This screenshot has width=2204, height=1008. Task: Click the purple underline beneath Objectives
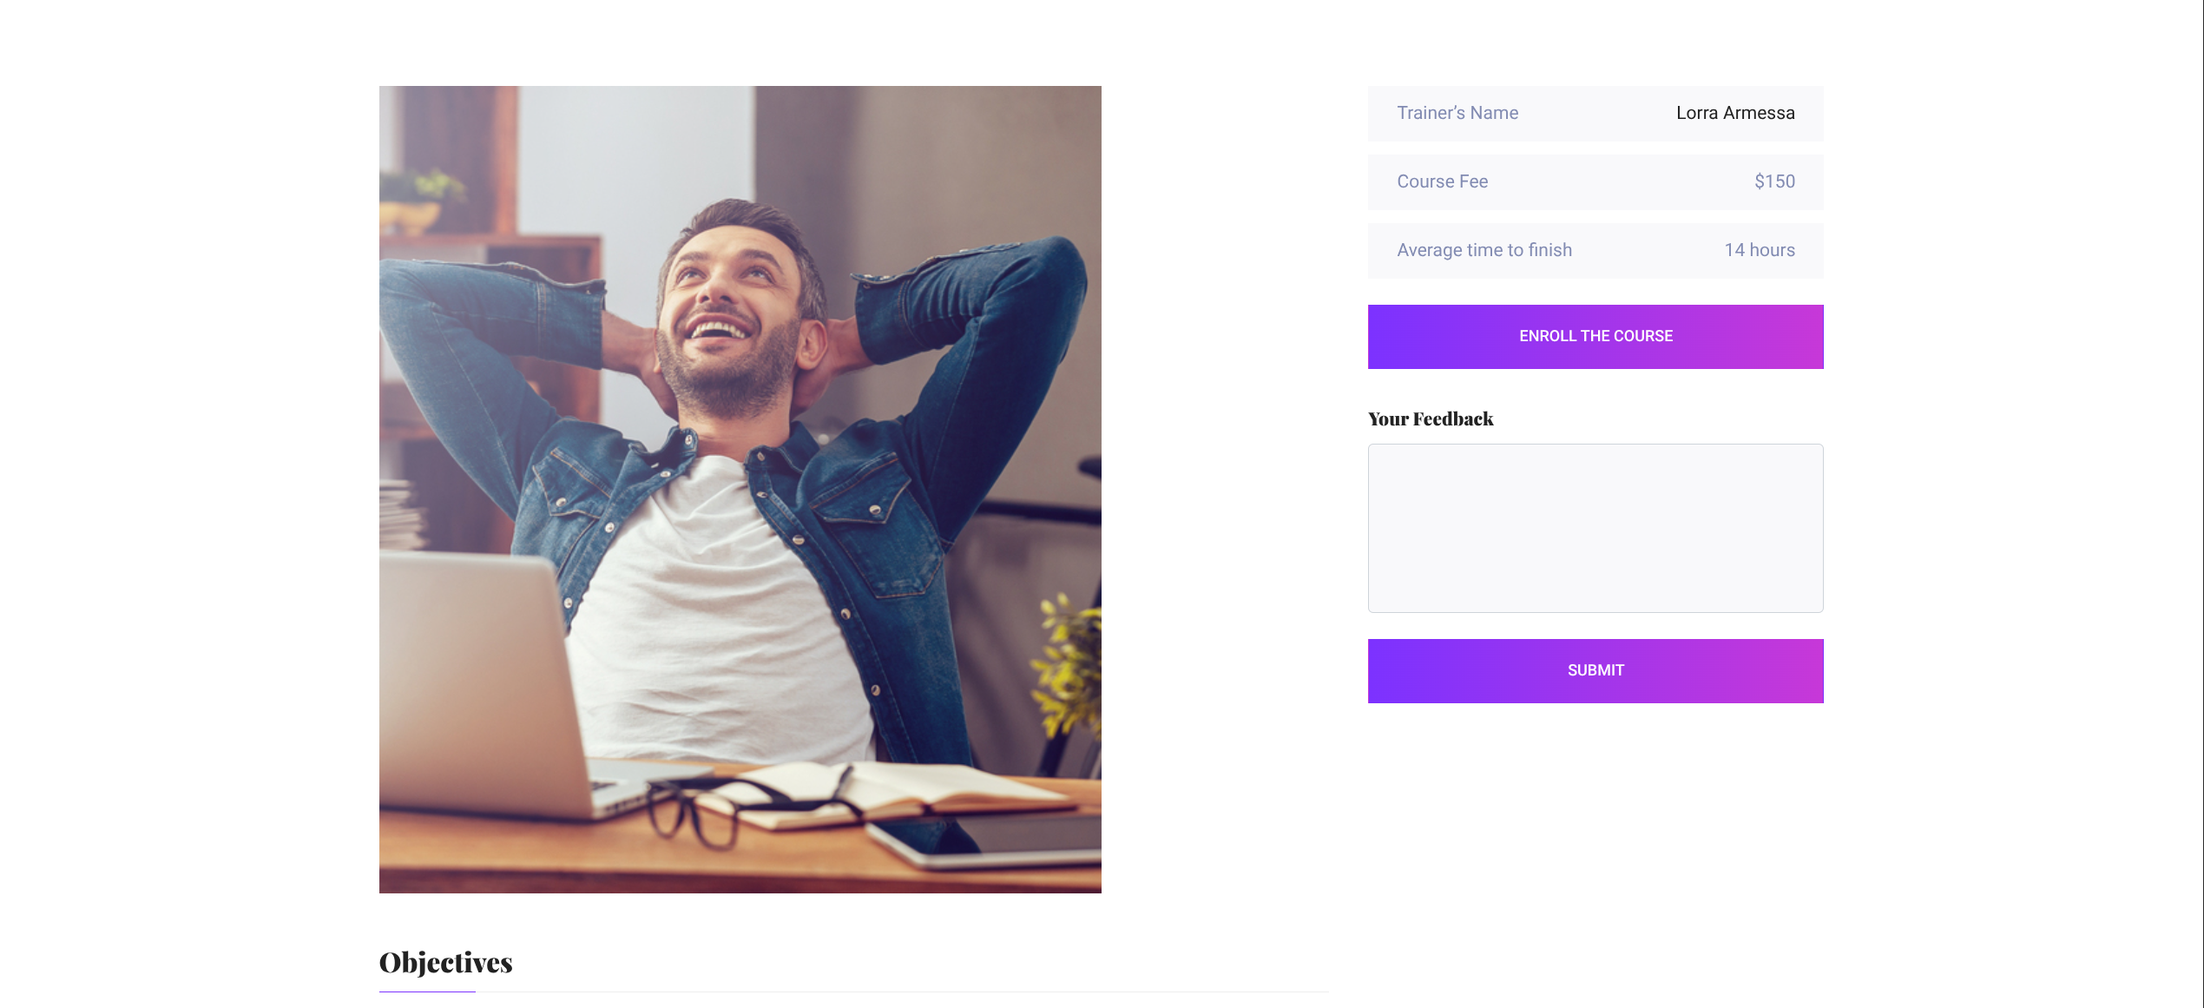click(427, 992)
